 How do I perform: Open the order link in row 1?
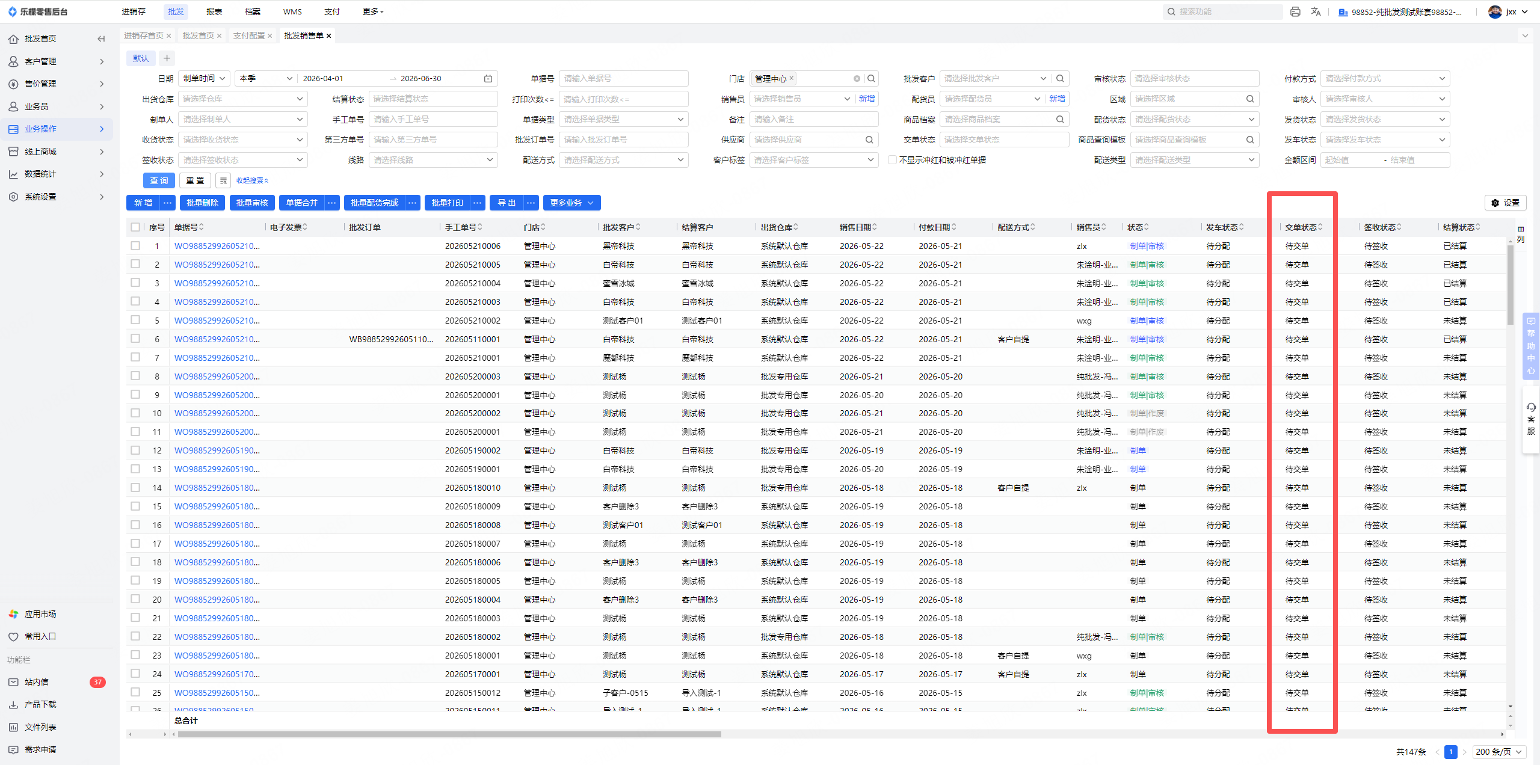click(x=217, y=245)
